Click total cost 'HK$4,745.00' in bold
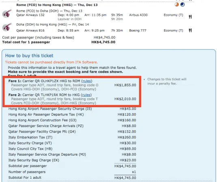The image size is (217, 182). click(x=103, y=42)
